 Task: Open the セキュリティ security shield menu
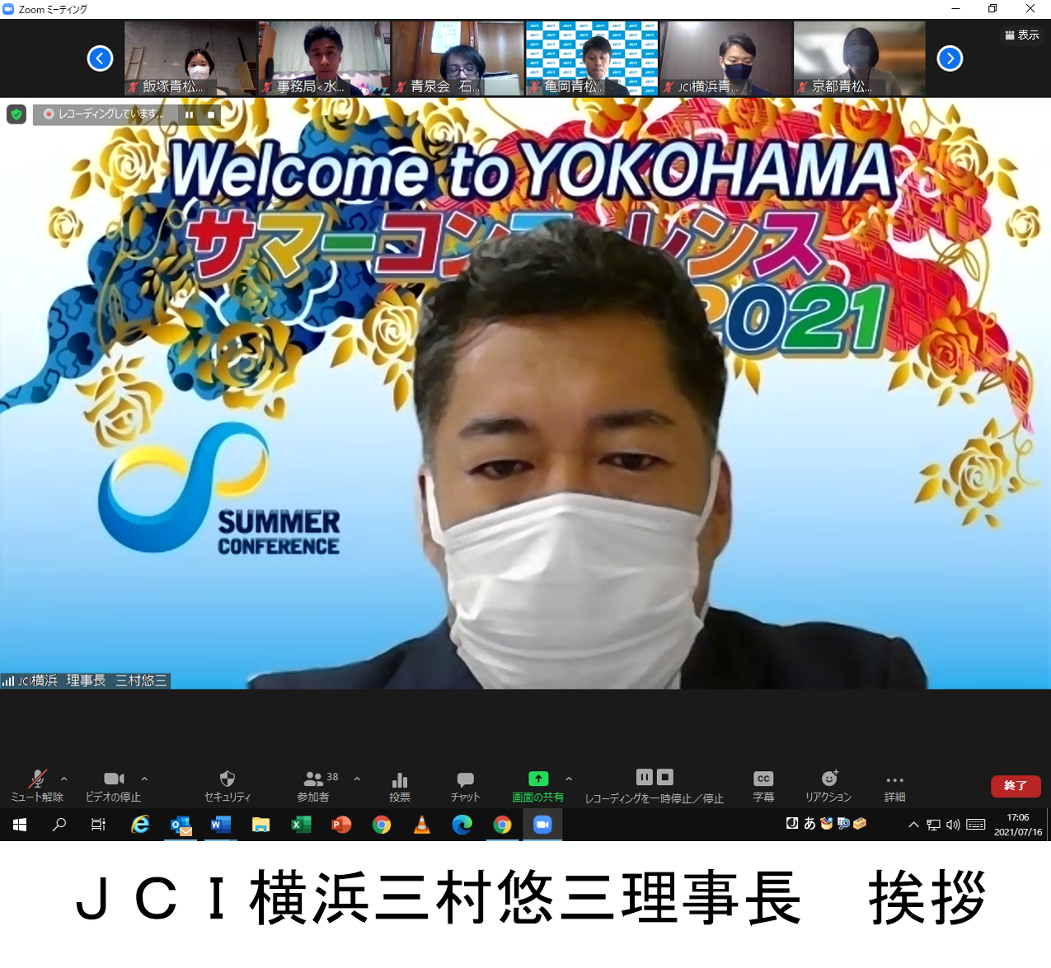[228, 785]
